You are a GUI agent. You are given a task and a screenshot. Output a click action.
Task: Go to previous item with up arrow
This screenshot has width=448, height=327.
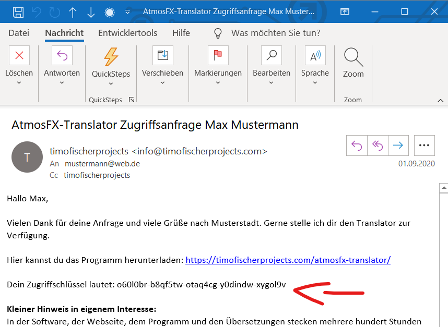[x=73, y=13]
